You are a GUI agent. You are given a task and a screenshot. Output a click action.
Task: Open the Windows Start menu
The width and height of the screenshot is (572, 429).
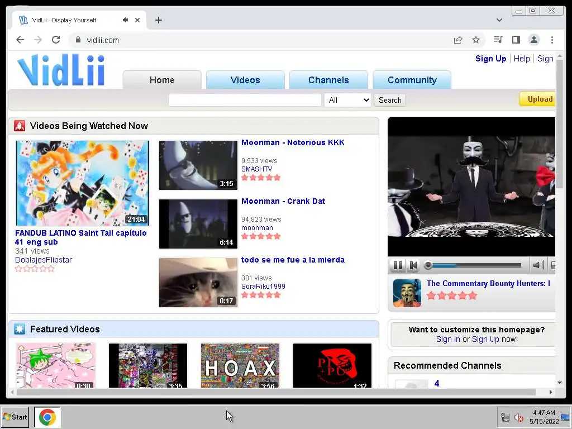[x=15, y=417]
